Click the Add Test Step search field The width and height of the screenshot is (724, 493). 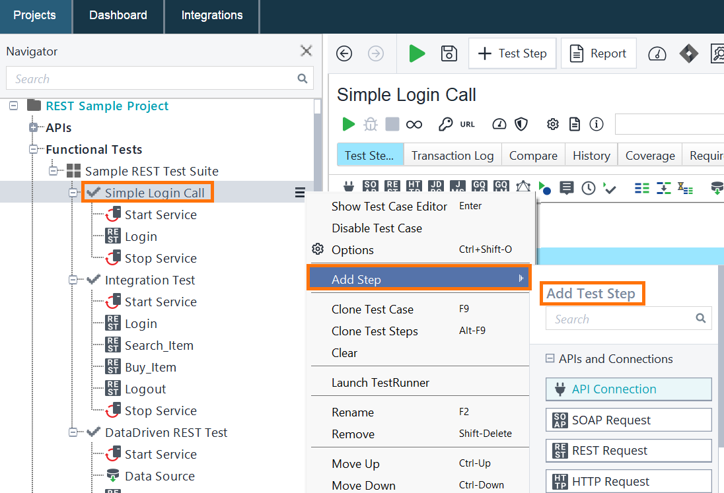(x=624, y=318)
